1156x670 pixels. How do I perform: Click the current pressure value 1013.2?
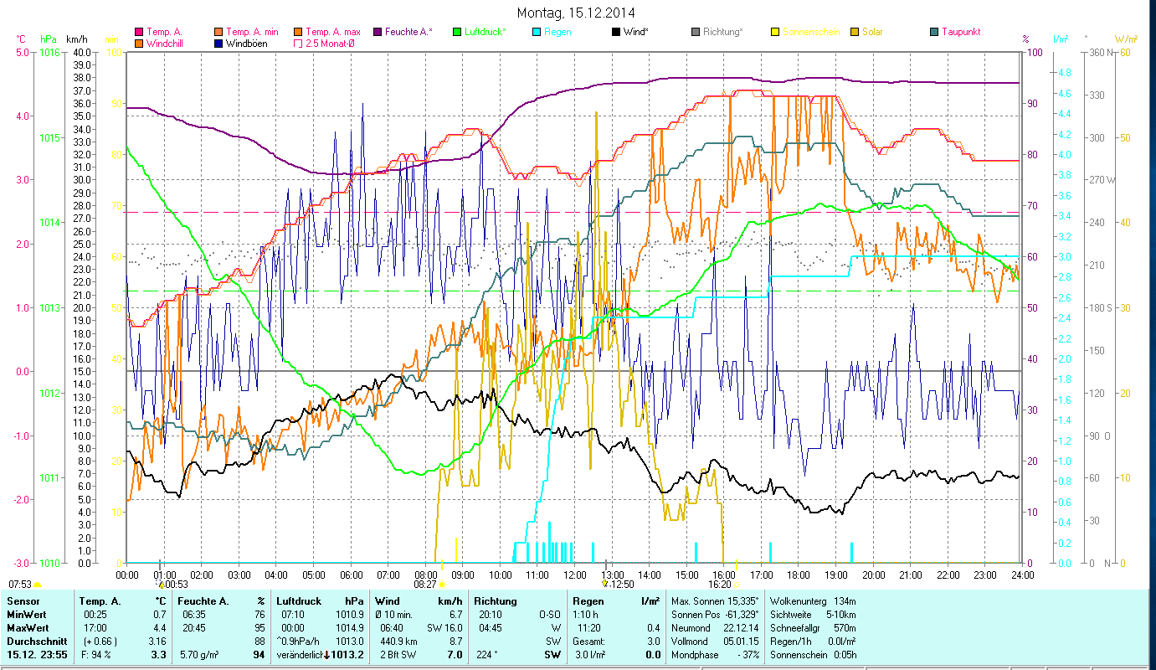click(x=348, y=655)
